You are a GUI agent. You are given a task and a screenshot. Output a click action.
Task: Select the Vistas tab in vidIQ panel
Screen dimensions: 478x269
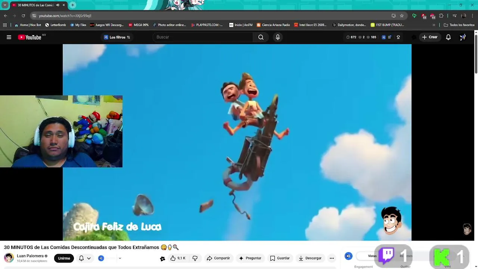pyautogui.click(x=372, y=256)
